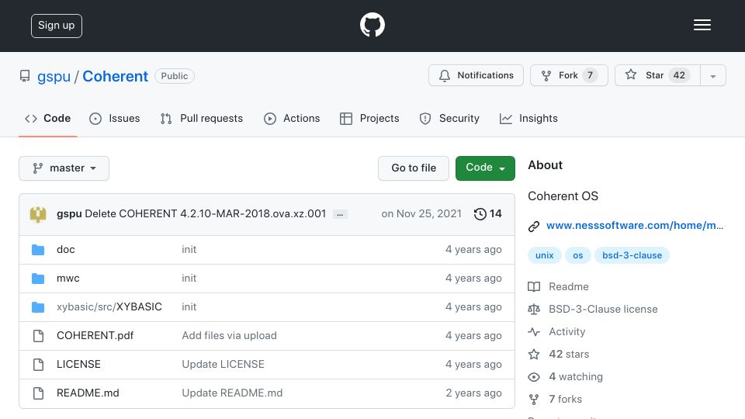Open the README.md file name
745x419 pixels.
click(88, 393)
